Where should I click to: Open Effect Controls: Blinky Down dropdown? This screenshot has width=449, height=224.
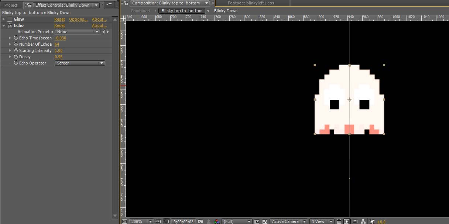pos(96,5)
